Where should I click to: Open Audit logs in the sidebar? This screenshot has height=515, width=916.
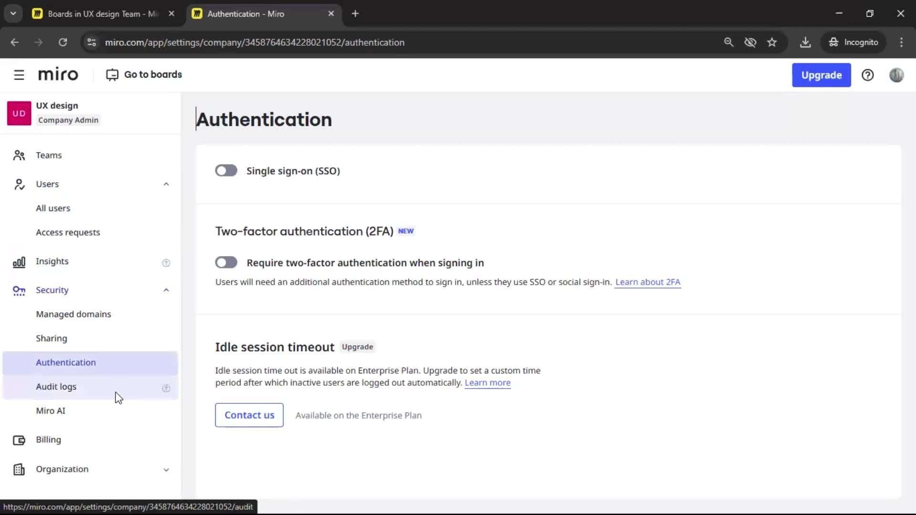[91, 387]
